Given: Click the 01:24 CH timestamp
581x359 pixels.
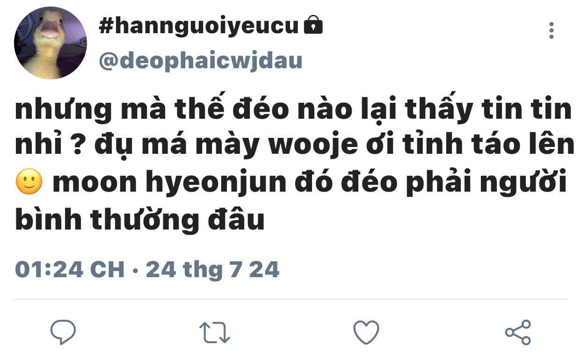Looking at the screenshot, I should pos(70,270).
